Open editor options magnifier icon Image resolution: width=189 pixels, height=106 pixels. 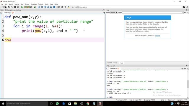tap(104, 13)
